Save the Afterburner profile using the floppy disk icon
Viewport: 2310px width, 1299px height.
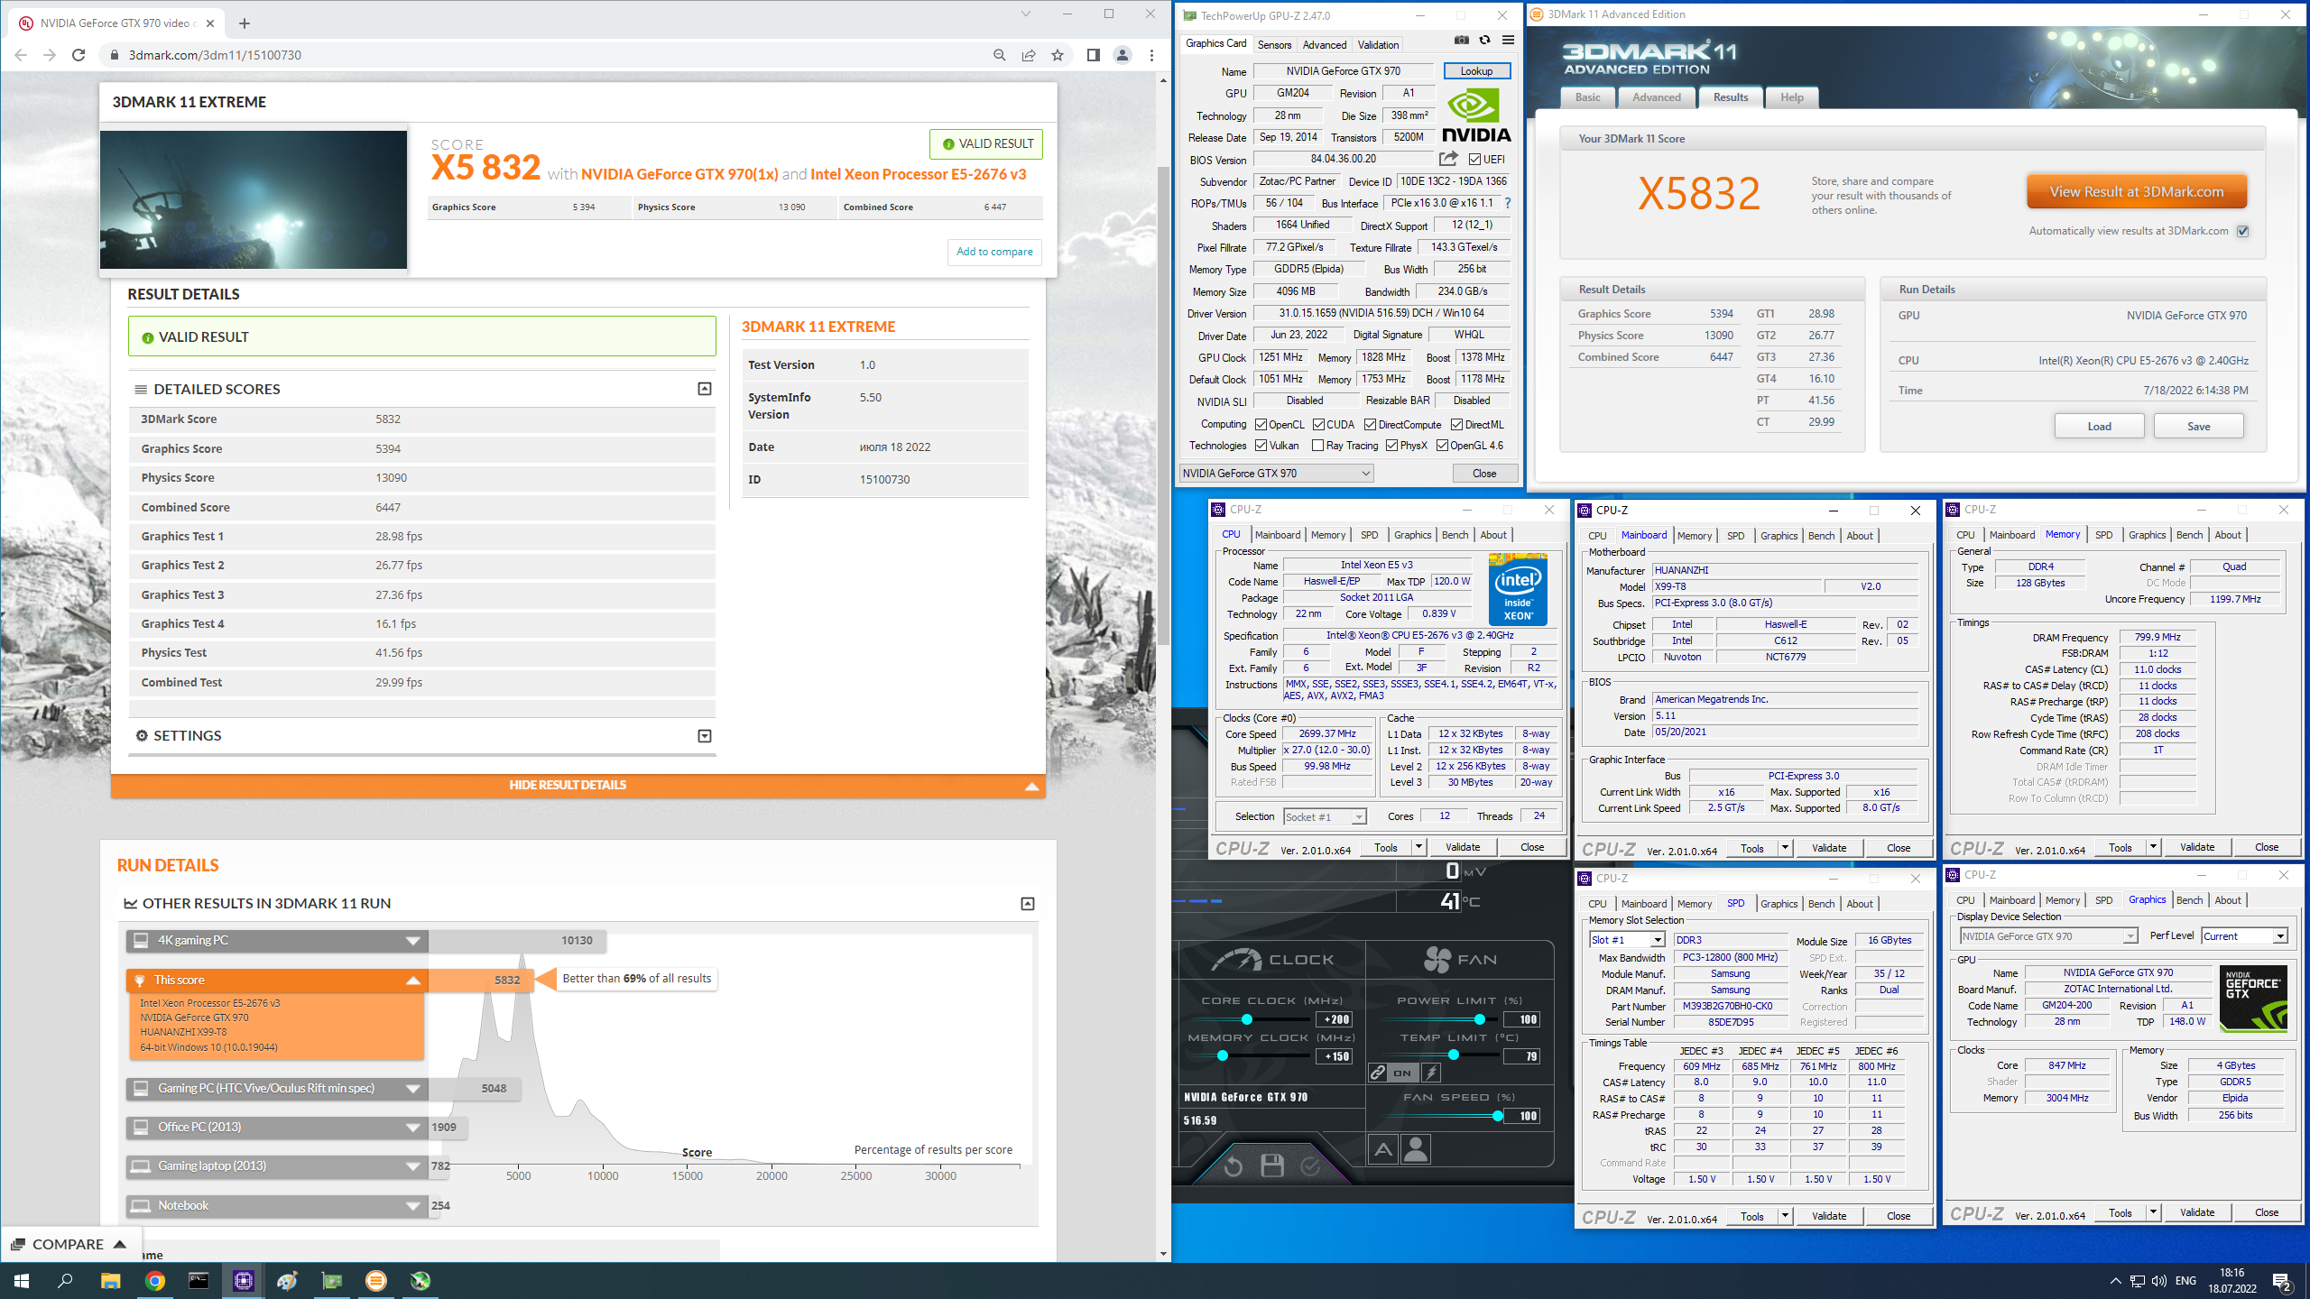click(x=1272, y=1165)
